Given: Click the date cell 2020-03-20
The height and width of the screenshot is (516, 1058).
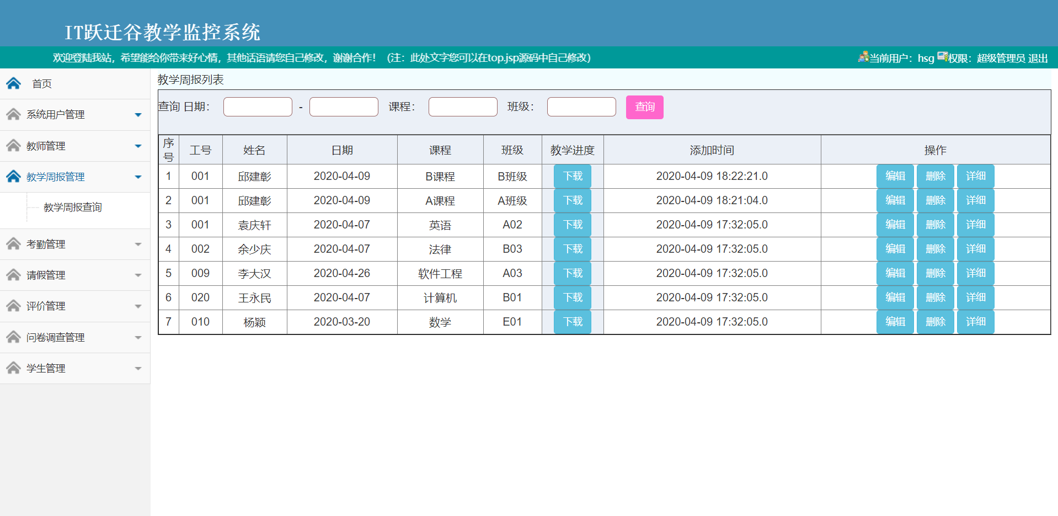Looking at the screenshot, I should point(342,322).
